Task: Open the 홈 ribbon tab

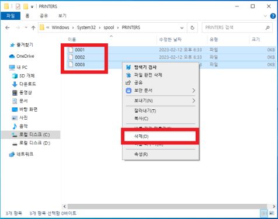Action: (27, 16)
